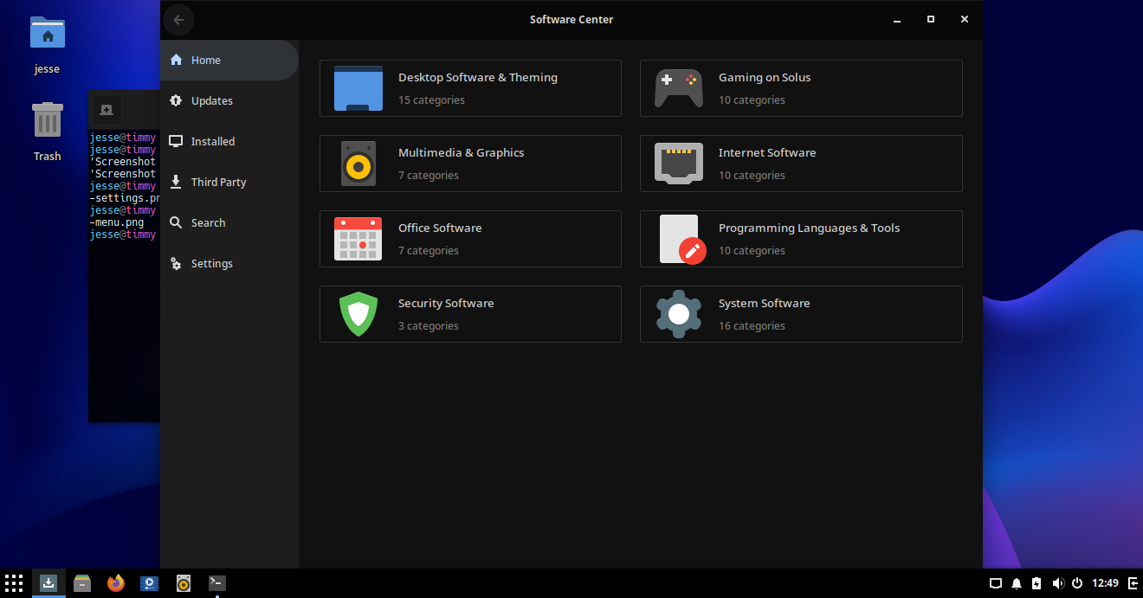The height and width of the screenshot is (598, 1143).
Task: Click the power icon in the tray
Action: point(1077,583)
